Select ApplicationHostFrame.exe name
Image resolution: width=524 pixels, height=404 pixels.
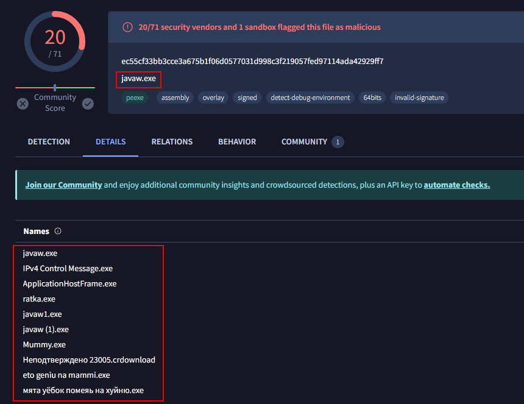69,284
